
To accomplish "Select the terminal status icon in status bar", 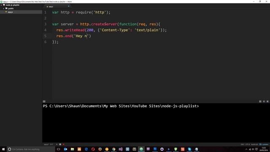I will pos(60,144).
